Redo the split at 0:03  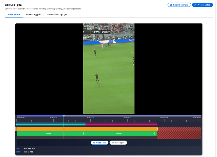(118, 142)
